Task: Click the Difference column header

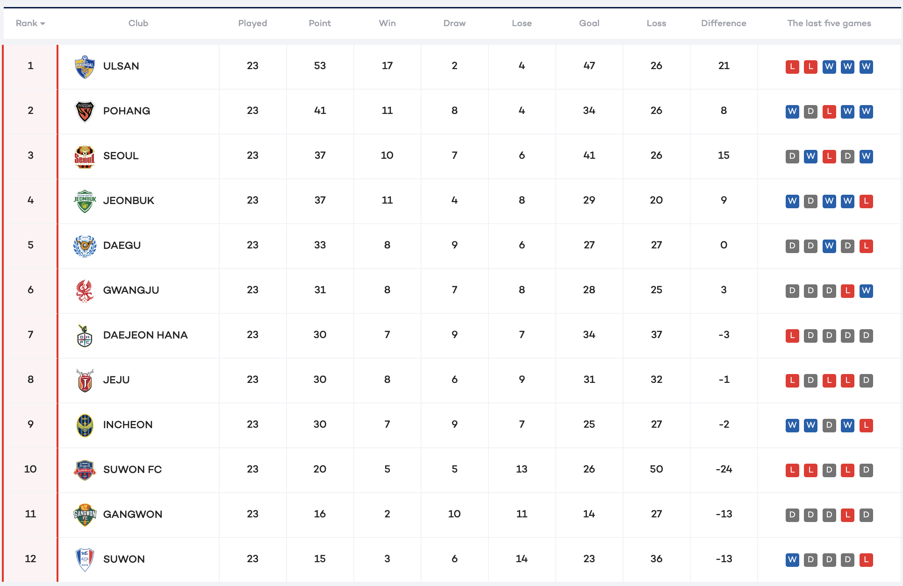Action: tap(724, 23)
